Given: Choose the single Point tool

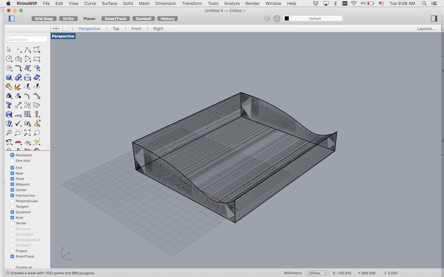Looking at the screenshot, I should point(18,50).
